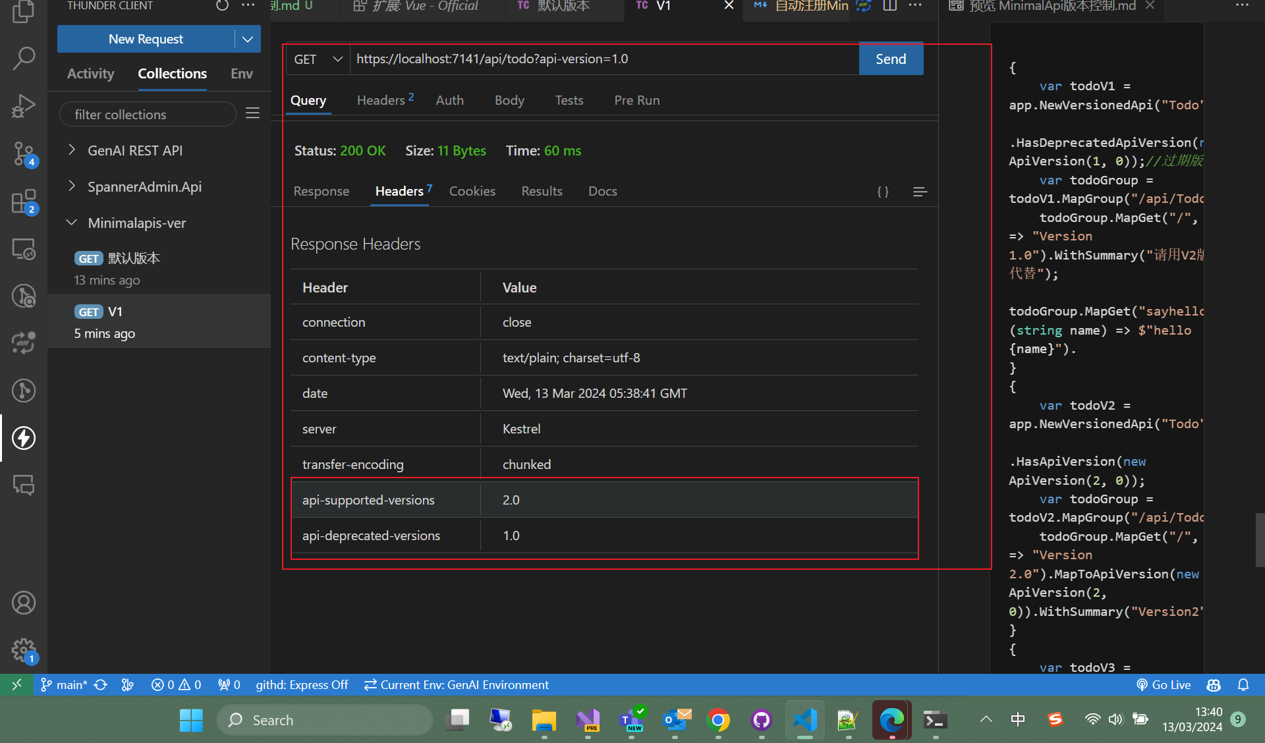The height and width of the screenshot is (743, 1265).
Task: Open Extensions view with badge 2
Action: point(24,202)
